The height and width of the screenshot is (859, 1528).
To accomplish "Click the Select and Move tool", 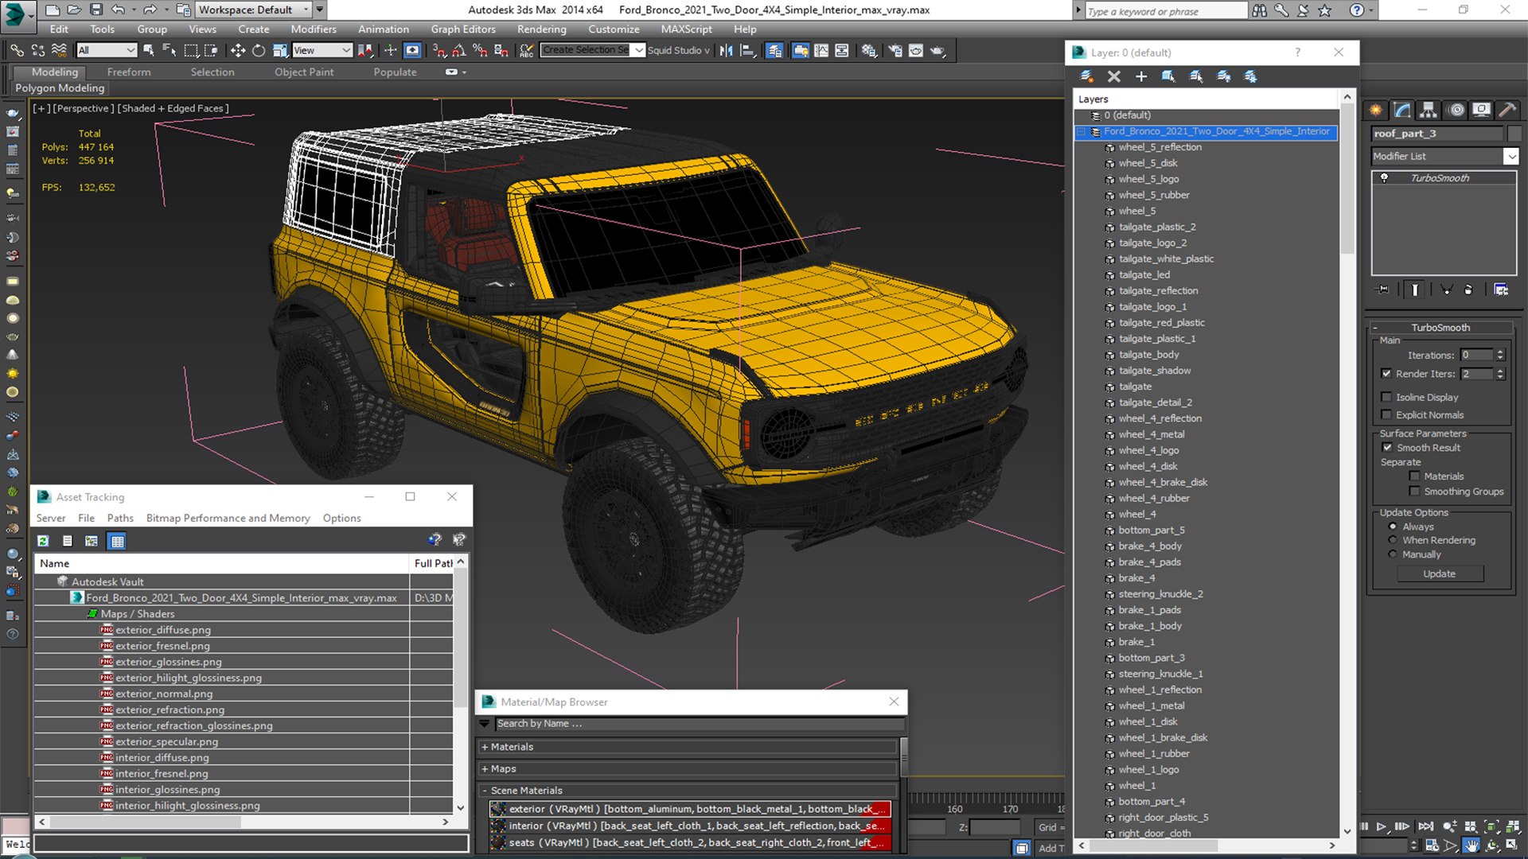I will [237, 51].
